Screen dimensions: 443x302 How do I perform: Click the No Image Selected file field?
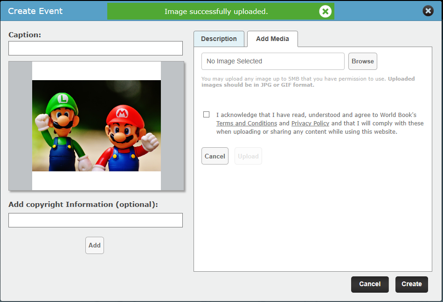(x=273, y=61)
